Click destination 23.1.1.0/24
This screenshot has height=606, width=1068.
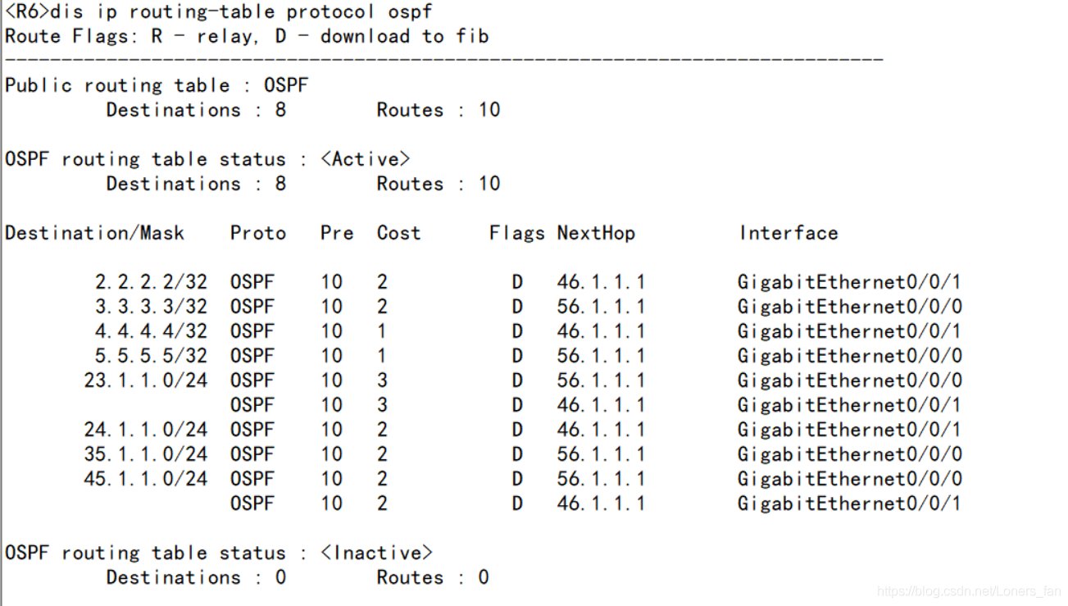click(x=146, y=380)
